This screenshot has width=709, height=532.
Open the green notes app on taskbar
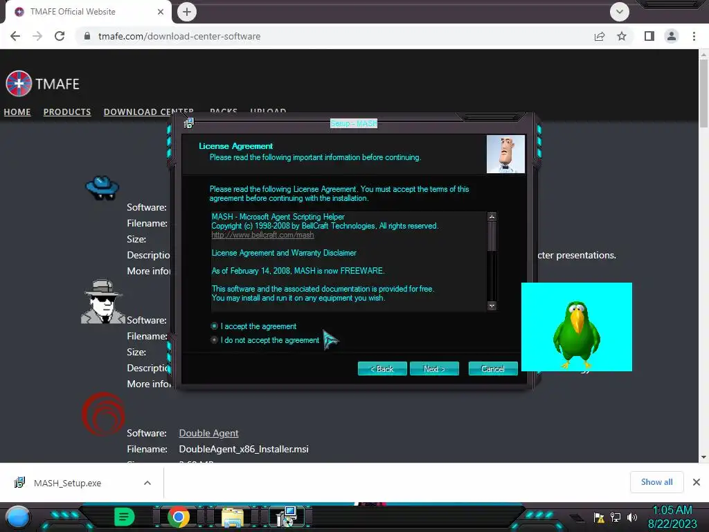124,517
